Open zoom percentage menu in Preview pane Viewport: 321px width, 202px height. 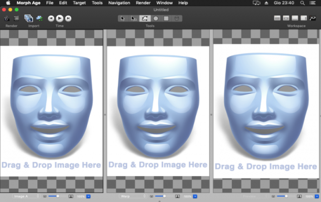pyautogui.click(x=317, y=196)
